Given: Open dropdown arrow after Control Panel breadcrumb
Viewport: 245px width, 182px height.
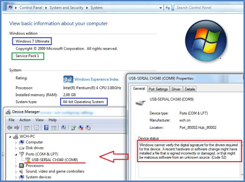Looking at the screenshot, I should 46,8.
